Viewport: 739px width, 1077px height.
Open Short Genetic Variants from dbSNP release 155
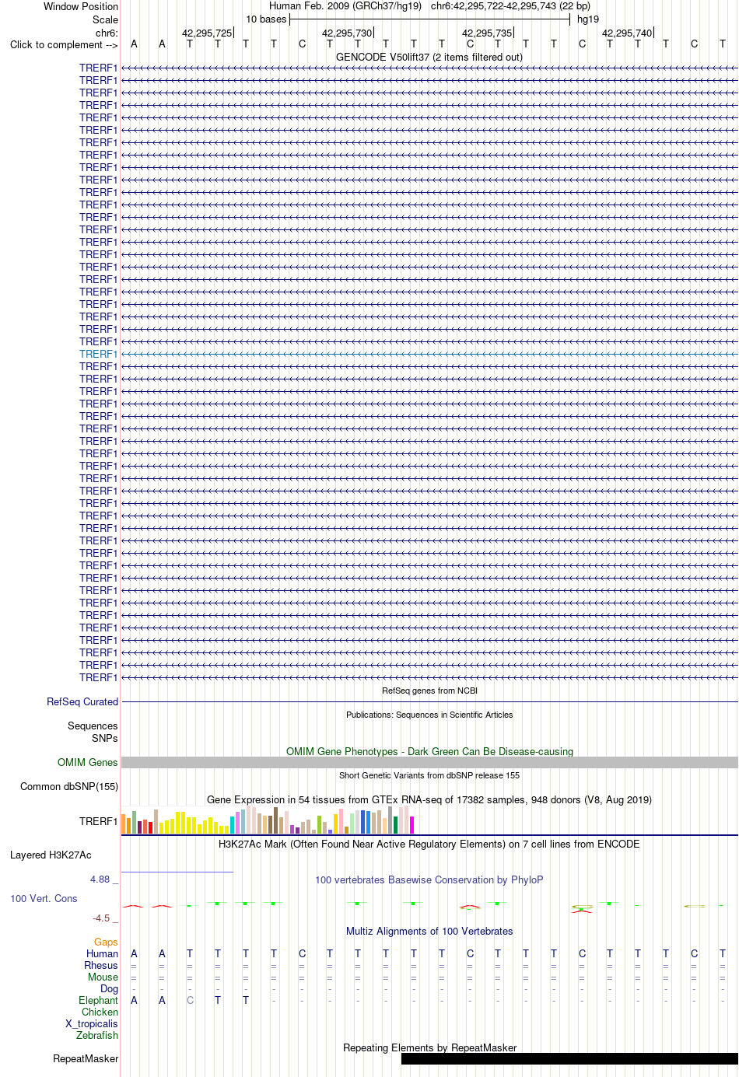click(429, 775)
